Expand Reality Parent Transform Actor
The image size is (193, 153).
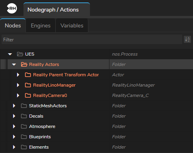coord(18,75)
